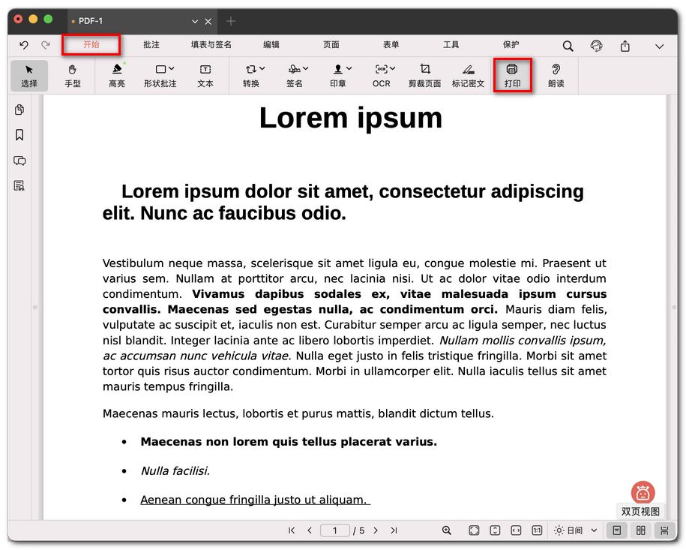The height and width of the screenshot is (550, 686).
Task: Click the redo arrow icon
Action: pyautogui.click(x=46, y=45)
